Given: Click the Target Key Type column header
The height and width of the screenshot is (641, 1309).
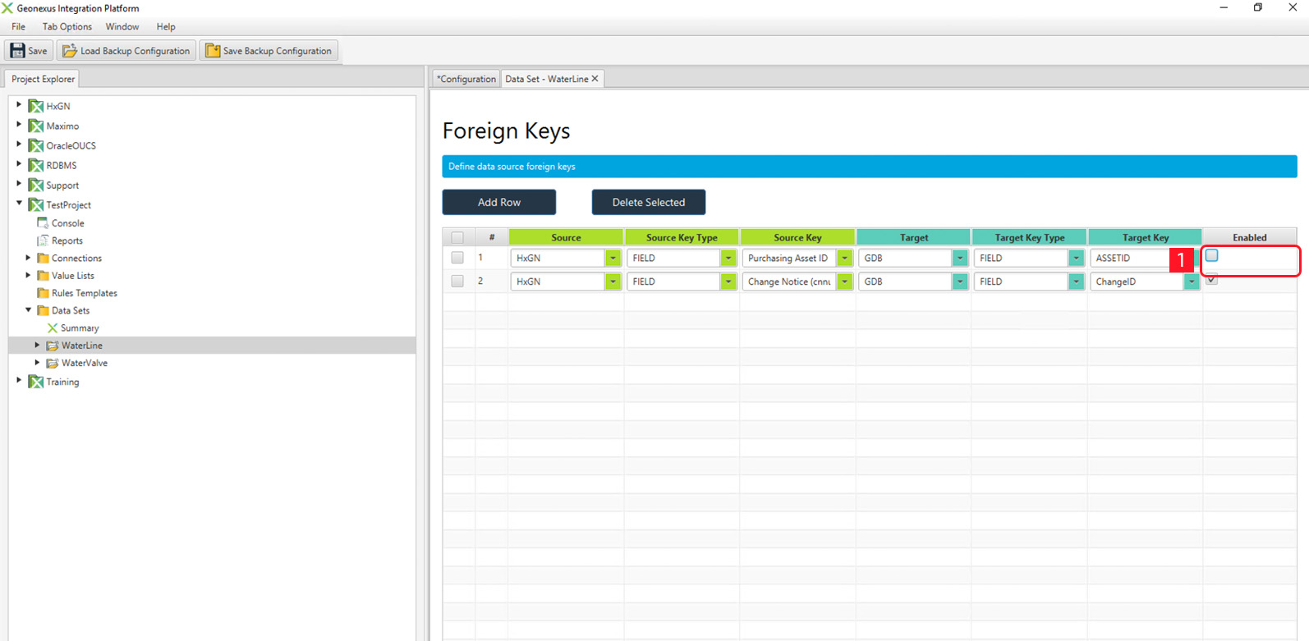Looking at the screenshot, I should tap(1030, 237).
